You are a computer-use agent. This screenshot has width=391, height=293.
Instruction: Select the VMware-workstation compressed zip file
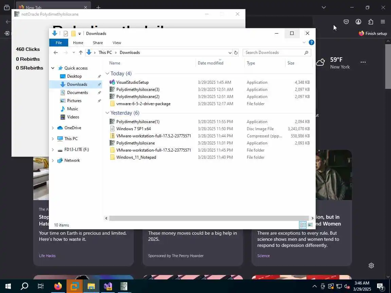pos(154,136)
